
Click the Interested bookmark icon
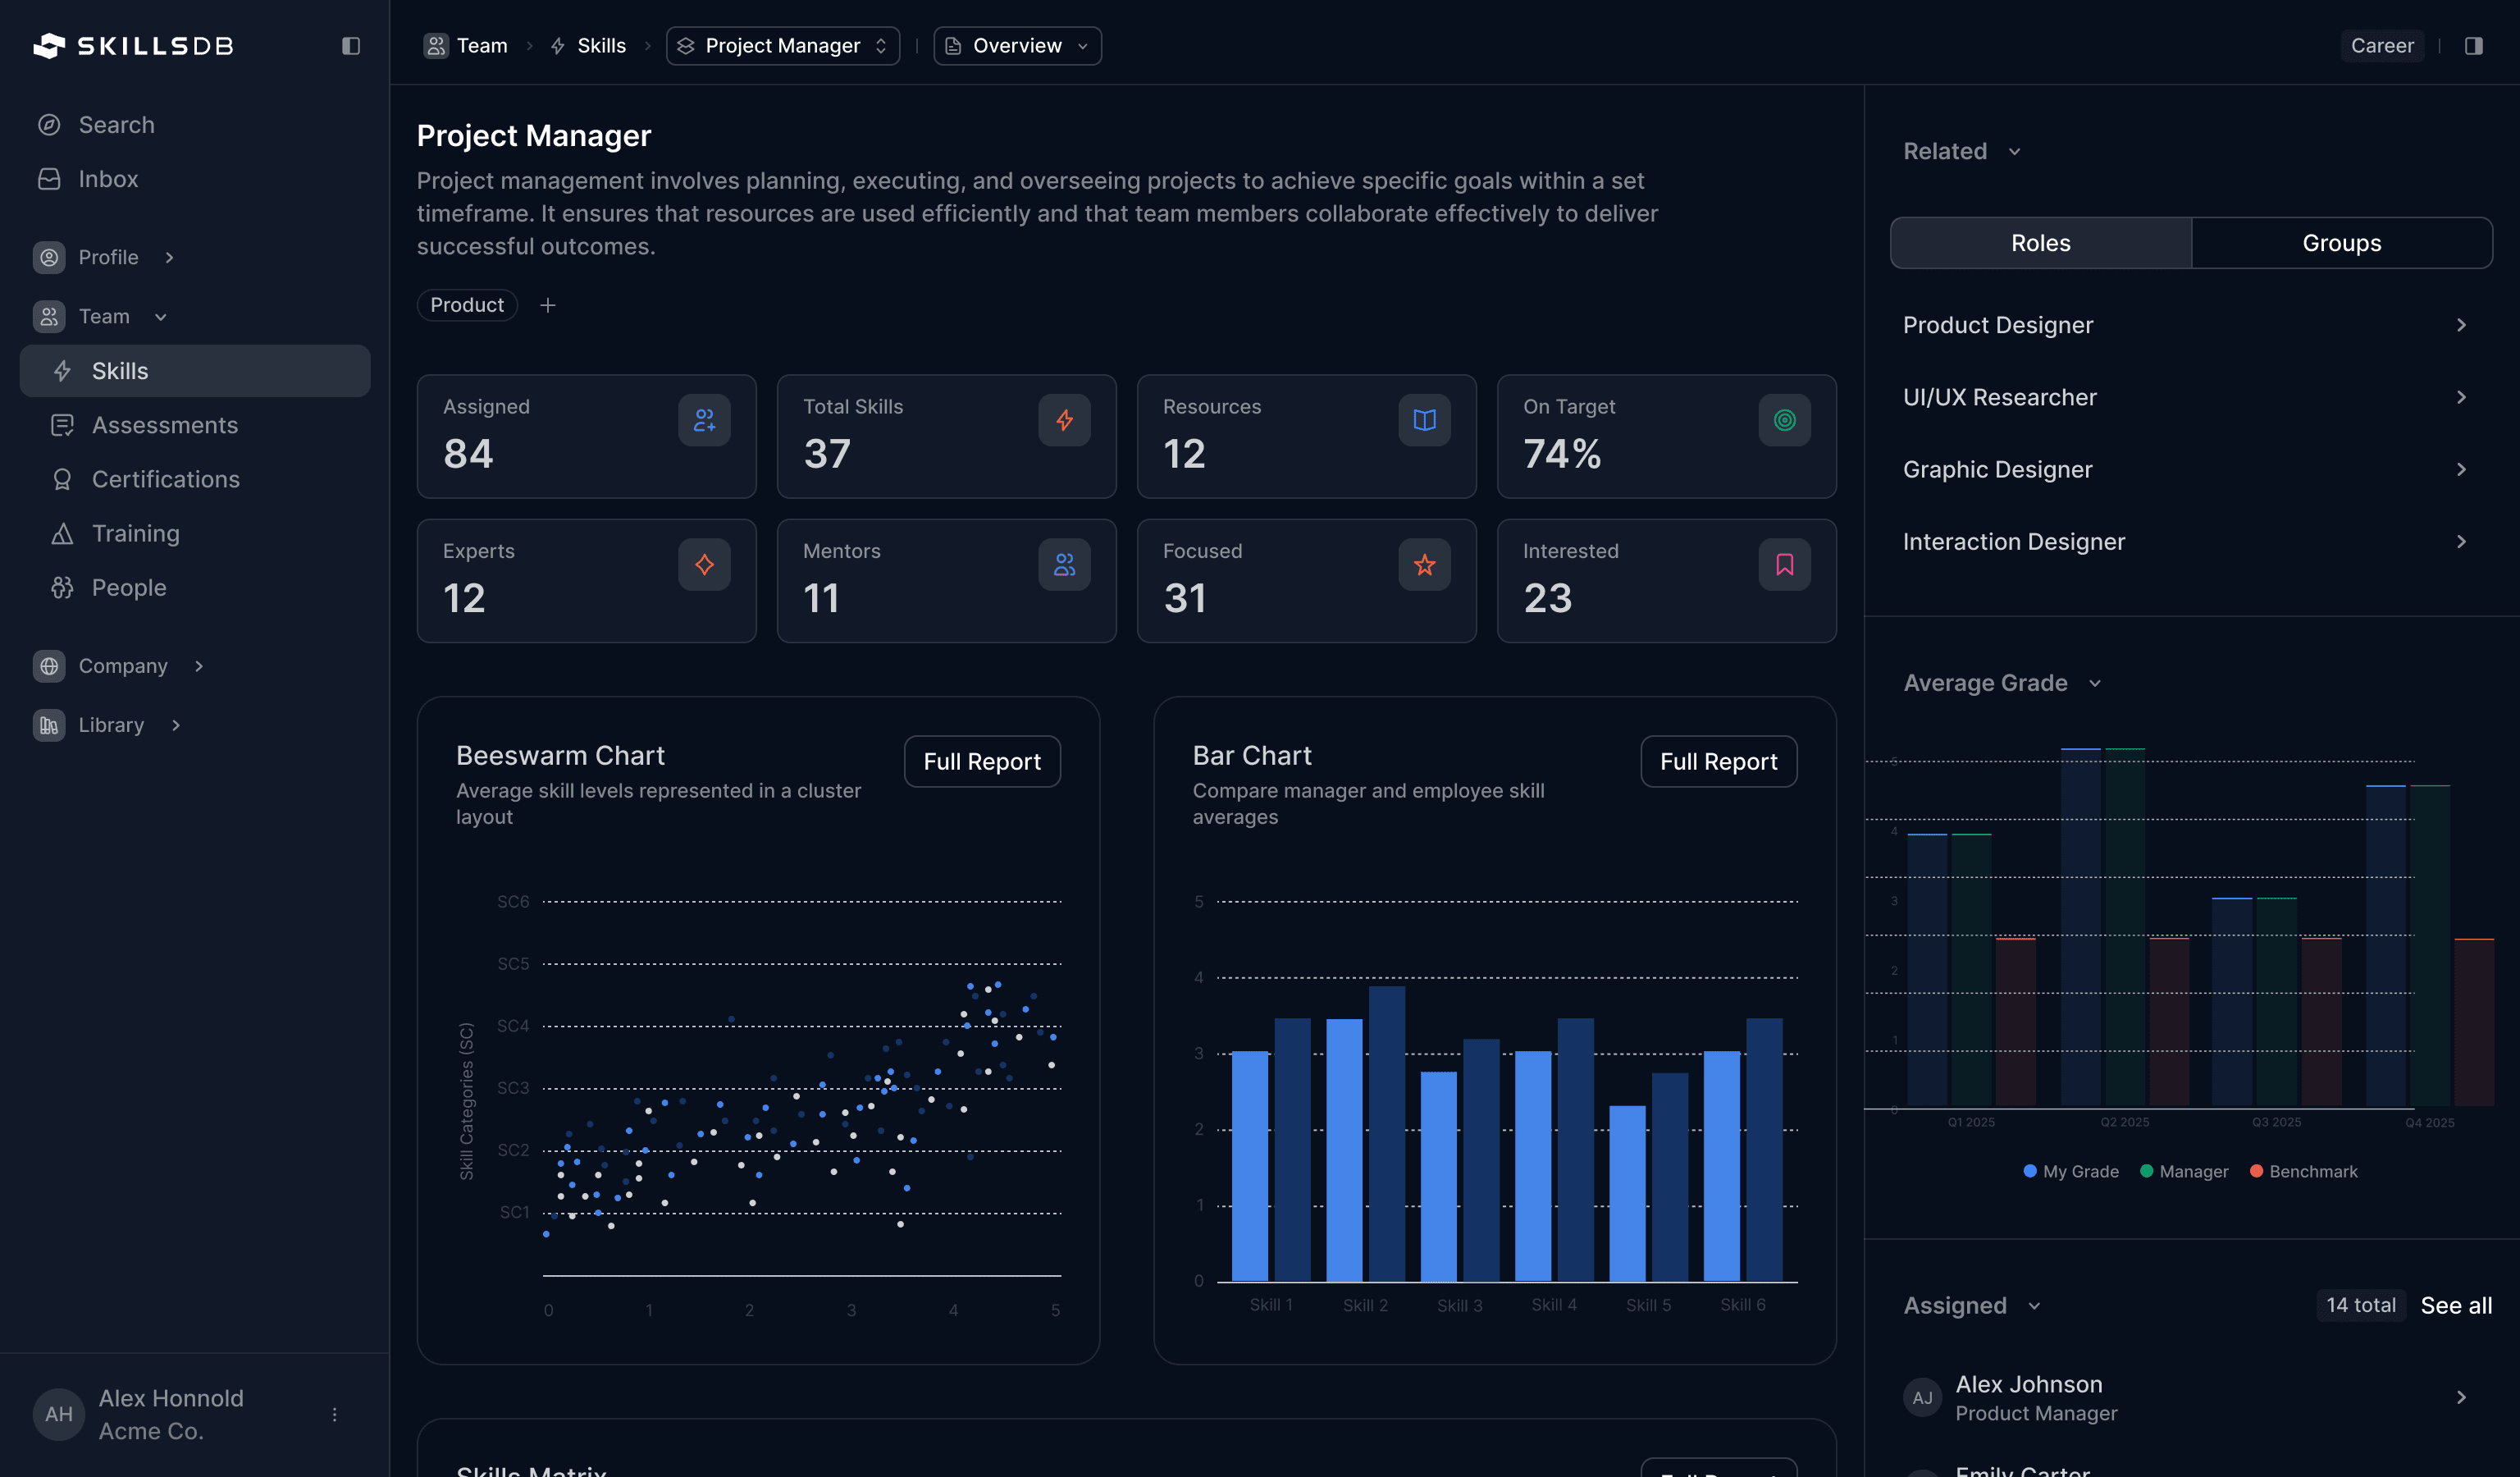tap(1784, 564)
